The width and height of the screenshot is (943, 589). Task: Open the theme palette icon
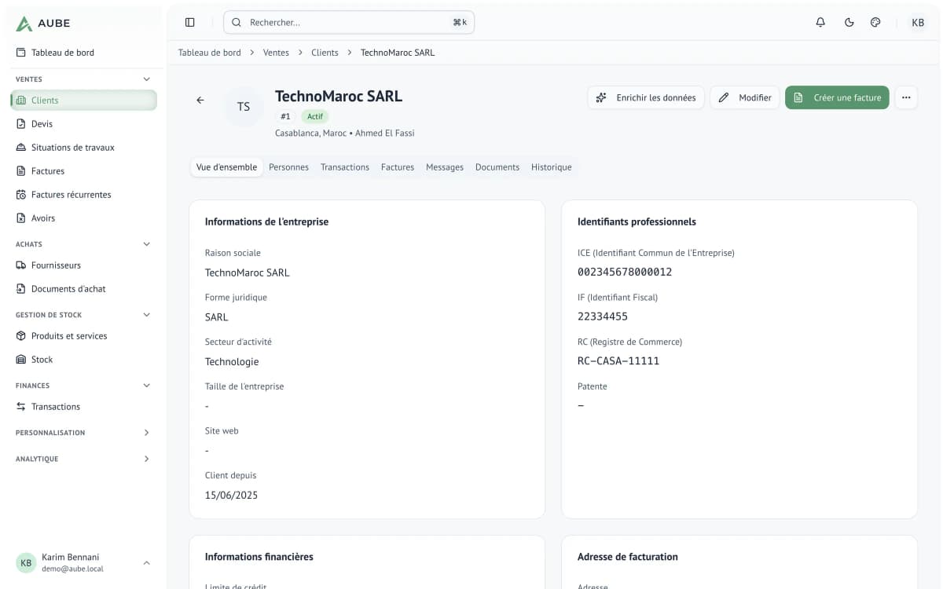click(x=875, y=22)
